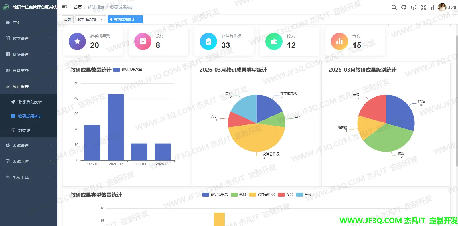458x226 pixels.
Task: Toggle 专利 legend in bottom chart
Action: 304,194
